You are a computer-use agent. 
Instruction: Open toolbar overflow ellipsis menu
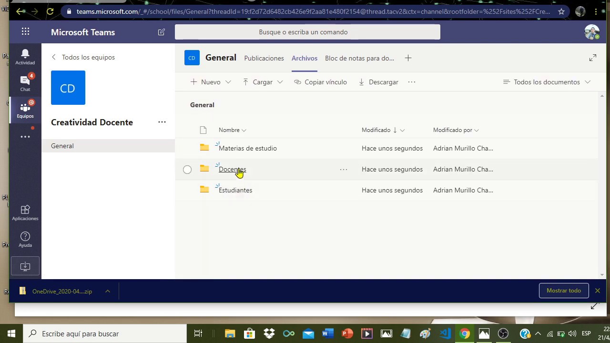(x=412, y=82)
